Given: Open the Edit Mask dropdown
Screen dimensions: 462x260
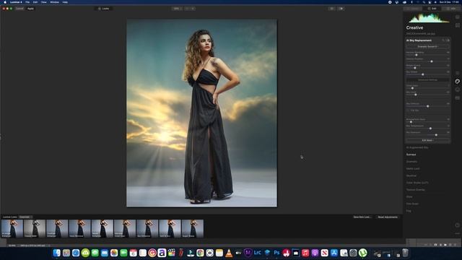Looking at the screenshot, I should click(x=428, y=140).
